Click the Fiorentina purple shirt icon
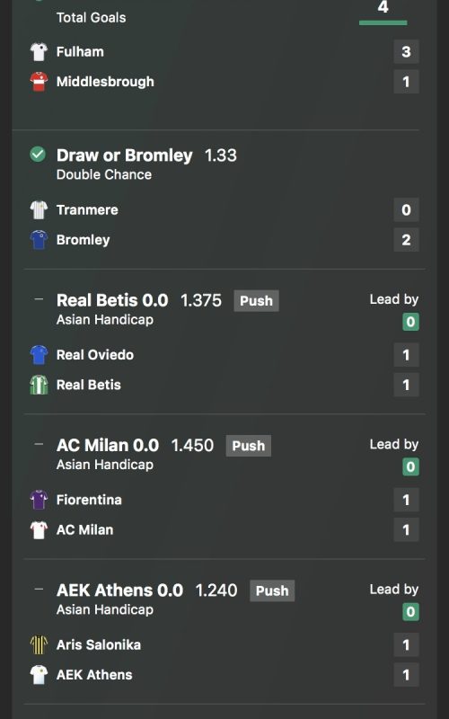The height and width of the screenshot is (719, 449). [39, 500]
